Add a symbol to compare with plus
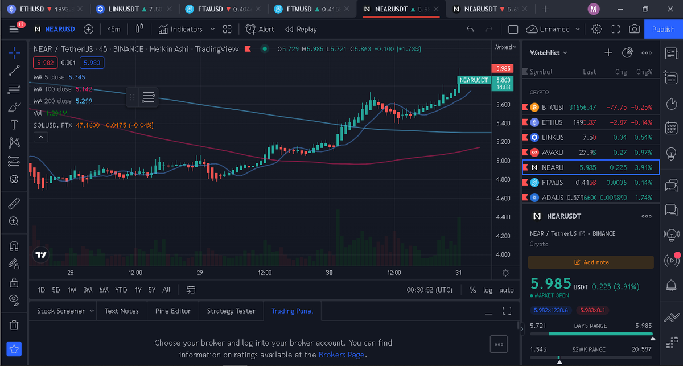Image resolution: width=683 pixels, height=366 pixels. pos(88,29)
